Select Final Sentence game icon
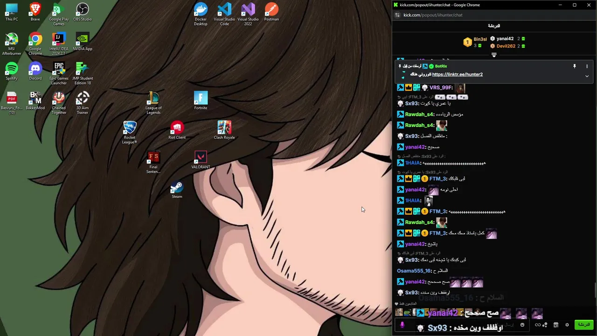 [153, 162]
